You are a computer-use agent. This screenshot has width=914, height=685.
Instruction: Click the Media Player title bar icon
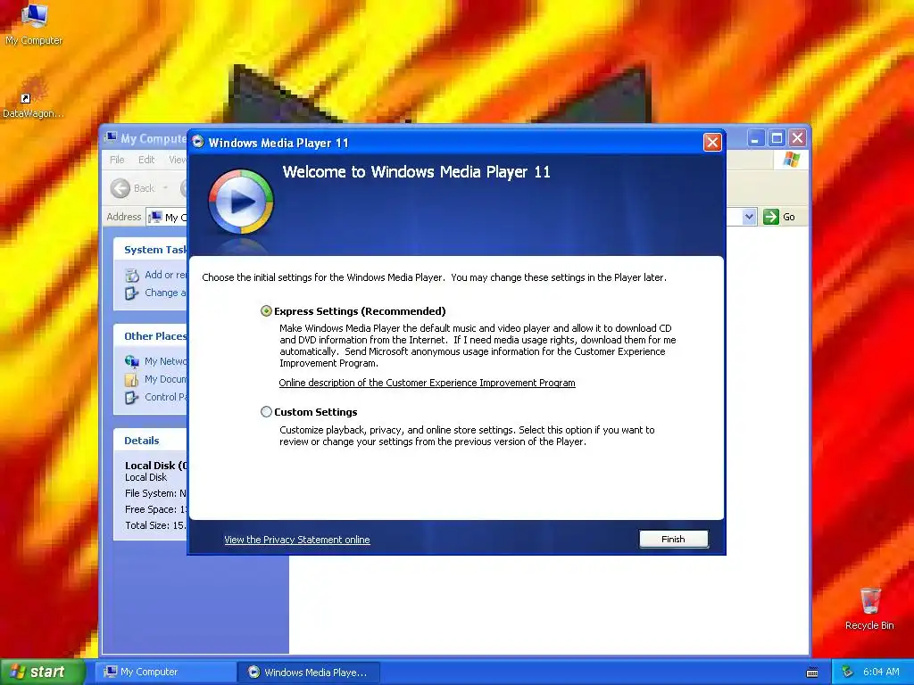(x=198, y=142)
